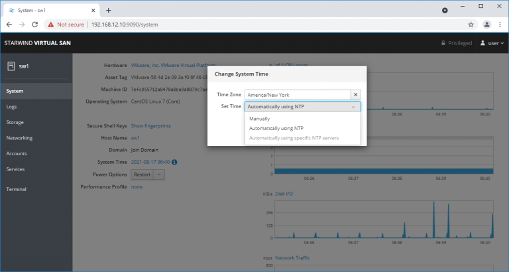
Task: Click the VMware Virtual Platform hardware link
Action: tap(173, 65)
